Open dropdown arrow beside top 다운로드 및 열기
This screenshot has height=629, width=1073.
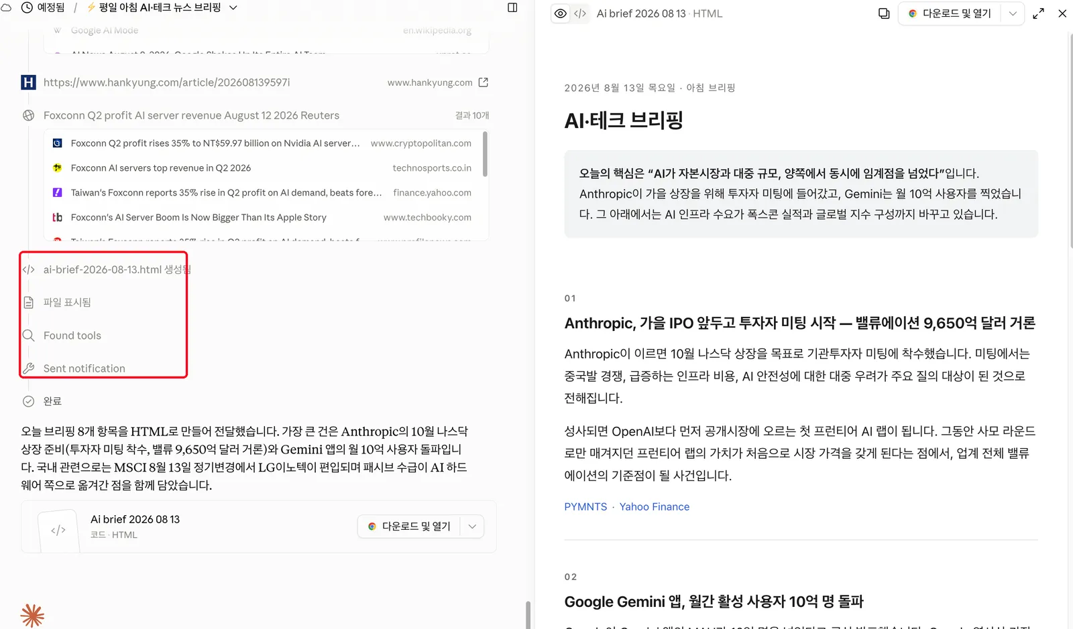tap(1013, 13)
